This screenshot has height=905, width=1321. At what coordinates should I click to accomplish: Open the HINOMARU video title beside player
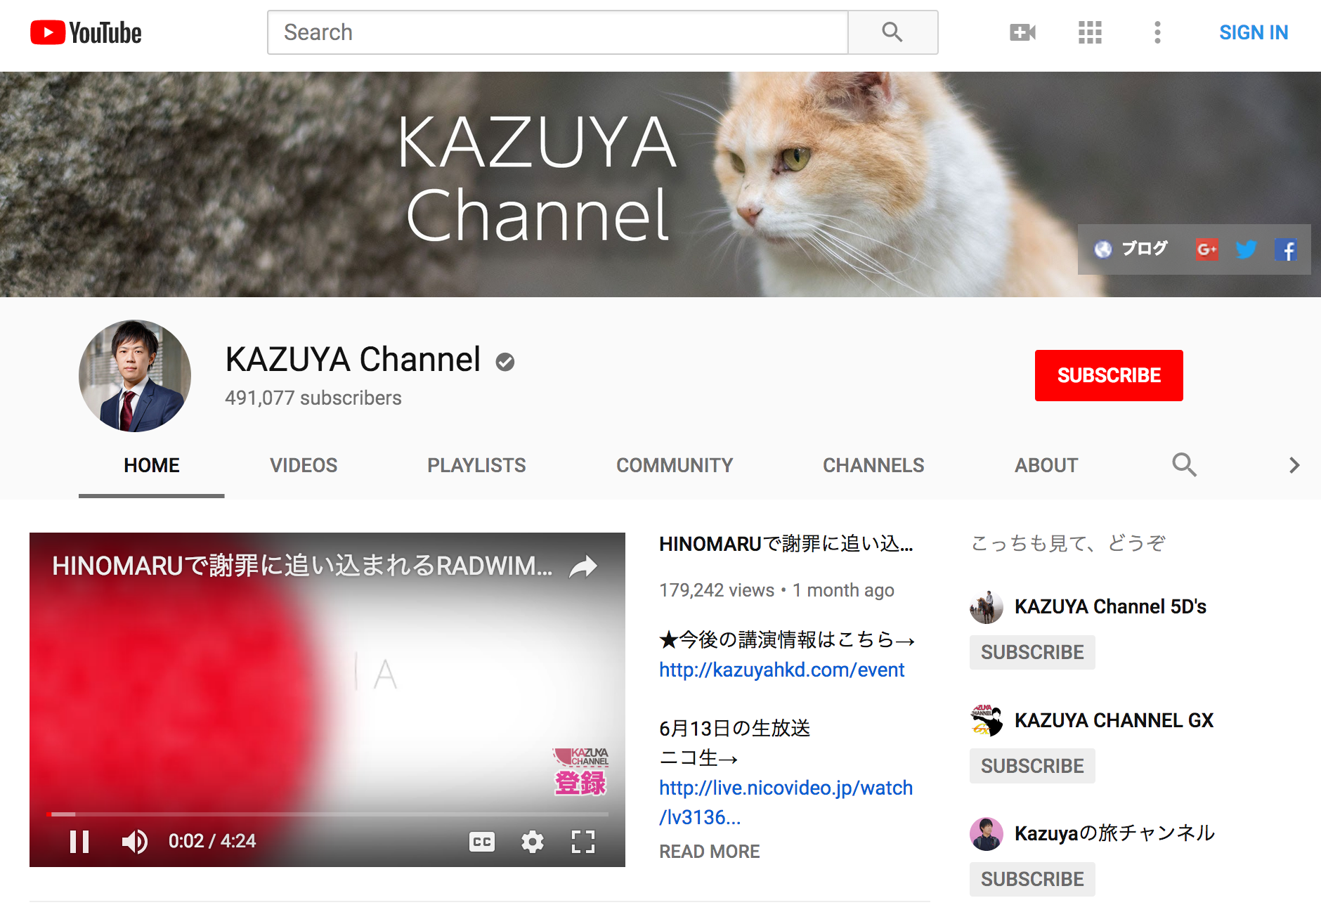(x=786, y=544)
